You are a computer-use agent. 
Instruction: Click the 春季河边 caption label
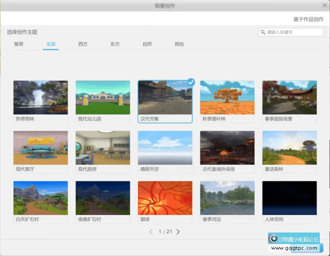(212, 219)
